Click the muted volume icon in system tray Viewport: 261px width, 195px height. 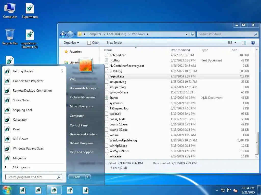(x=235, y=190)
